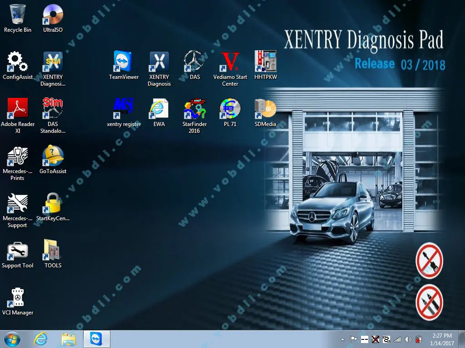Launch the HHTPKW shortcut
465x348 pixels.
point(266,62)
